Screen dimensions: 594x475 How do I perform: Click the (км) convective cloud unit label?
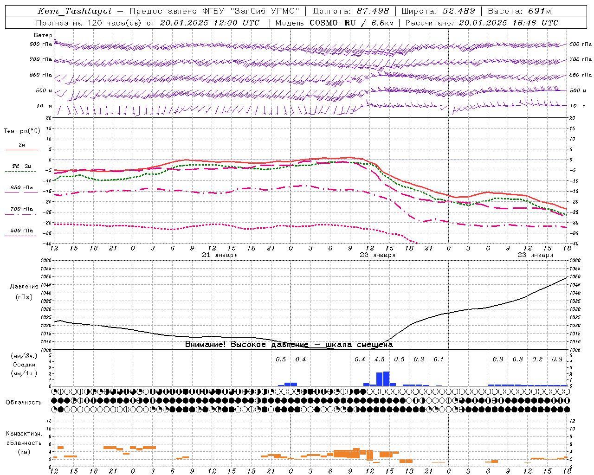(24, 452)
